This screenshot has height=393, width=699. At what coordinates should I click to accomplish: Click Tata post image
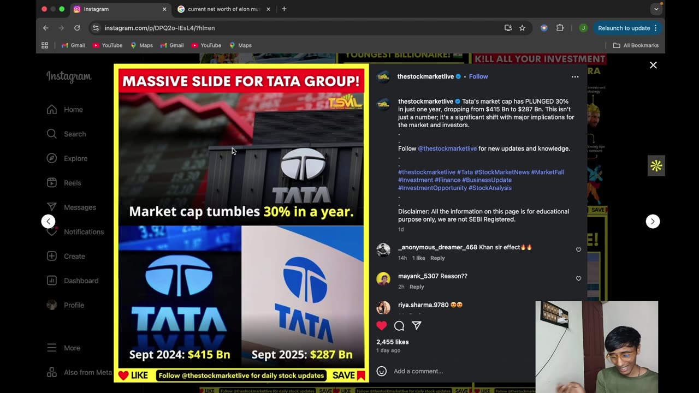tap(241, 223)
